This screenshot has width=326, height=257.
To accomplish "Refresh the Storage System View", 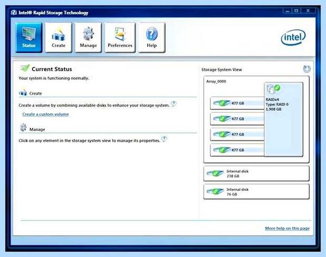I will coord(306,69).
